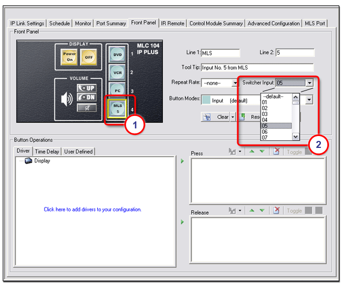Click the Release Toggle button

pos(294,211)
